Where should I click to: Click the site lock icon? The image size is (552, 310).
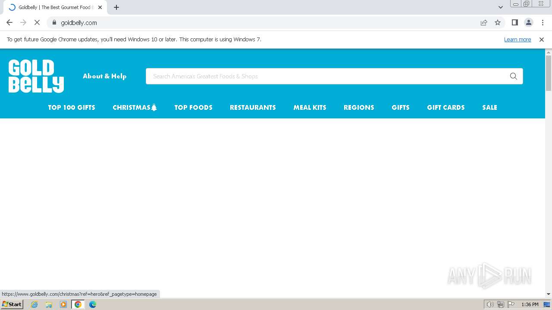[54, 22]
